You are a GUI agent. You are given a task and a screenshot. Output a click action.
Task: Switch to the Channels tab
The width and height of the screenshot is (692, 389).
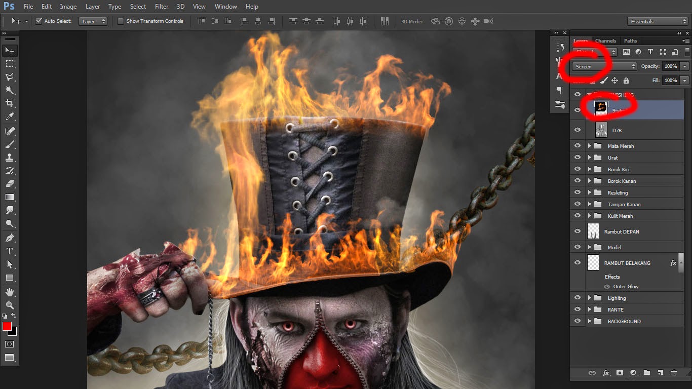coord(605,41)
